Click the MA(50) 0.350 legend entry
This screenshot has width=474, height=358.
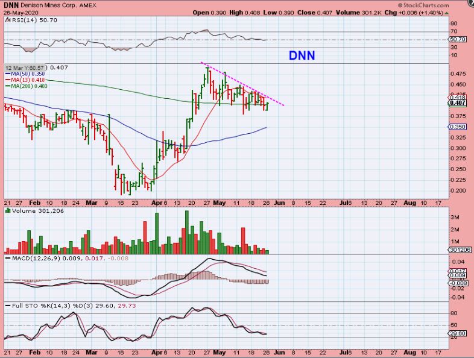[25, 74]
